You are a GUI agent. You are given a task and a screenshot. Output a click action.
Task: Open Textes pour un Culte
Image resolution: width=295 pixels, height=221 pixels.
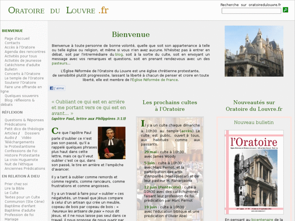(x=22, y=197)
